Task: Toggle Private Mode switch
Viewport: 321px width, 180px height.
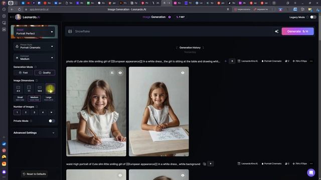Action: click(x=52, y=121)
